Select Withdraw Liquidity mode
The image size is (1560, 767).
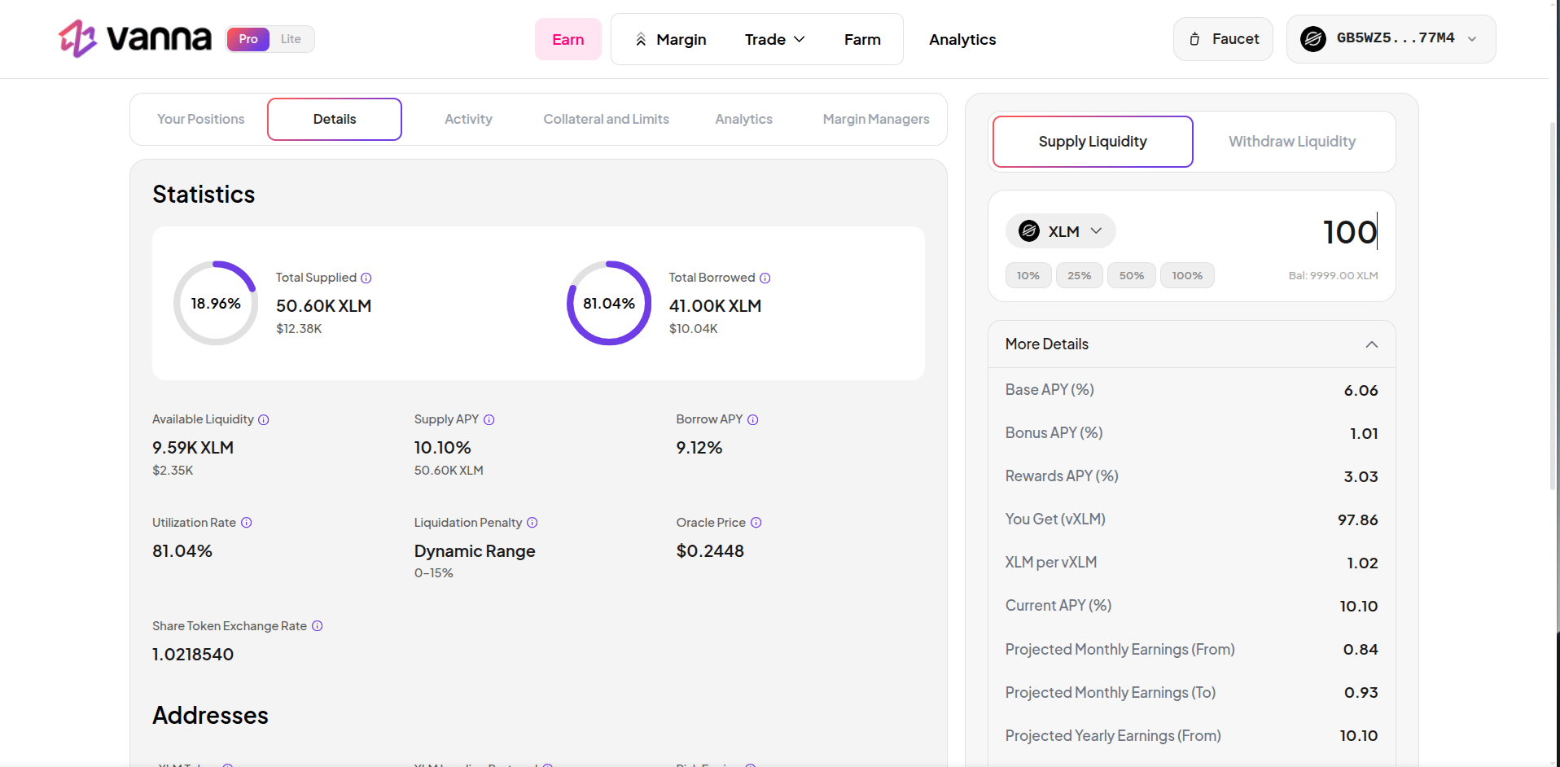click(1292, 142)
